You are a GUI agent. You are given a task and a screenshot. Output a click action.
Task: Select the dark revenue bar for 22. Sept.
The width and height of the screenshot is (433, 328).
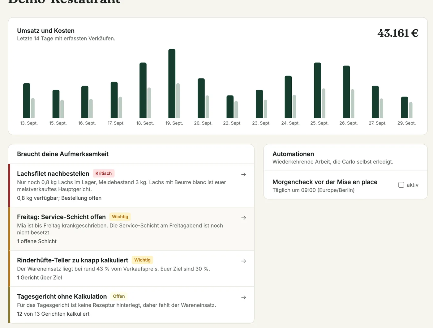click(230, 107)
